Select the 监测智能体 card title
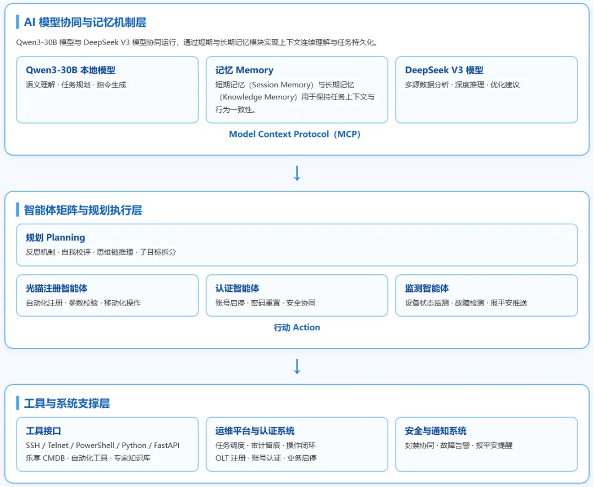 (427, 288)
